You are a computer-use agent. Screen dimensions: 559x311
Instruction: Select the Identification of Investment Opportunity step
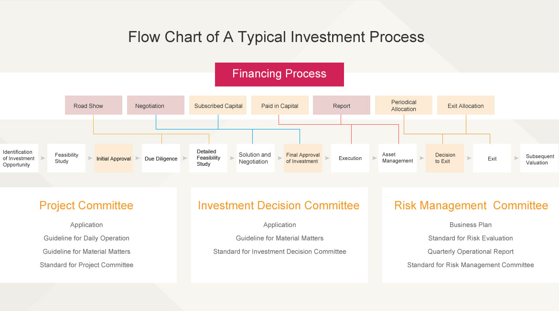click(19, 158)
